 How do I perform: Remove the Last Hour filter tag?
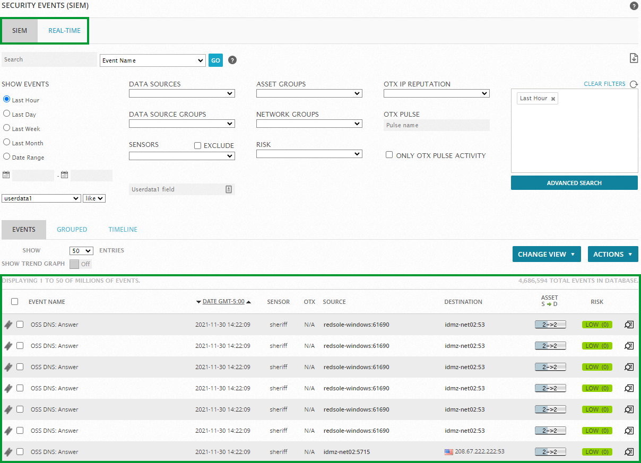(x=553, y=99)
